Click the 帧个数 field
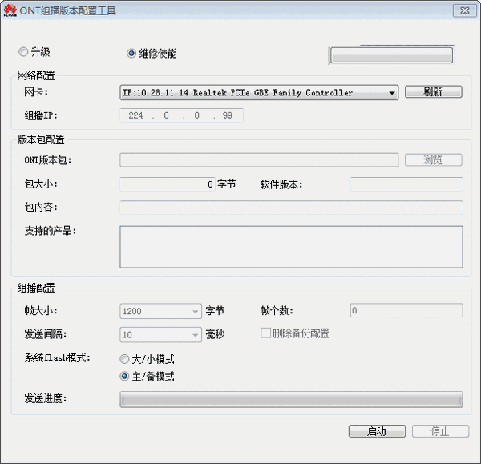Image resolution: width=481 pixels, height=464 pixels. tap(406, 310)
